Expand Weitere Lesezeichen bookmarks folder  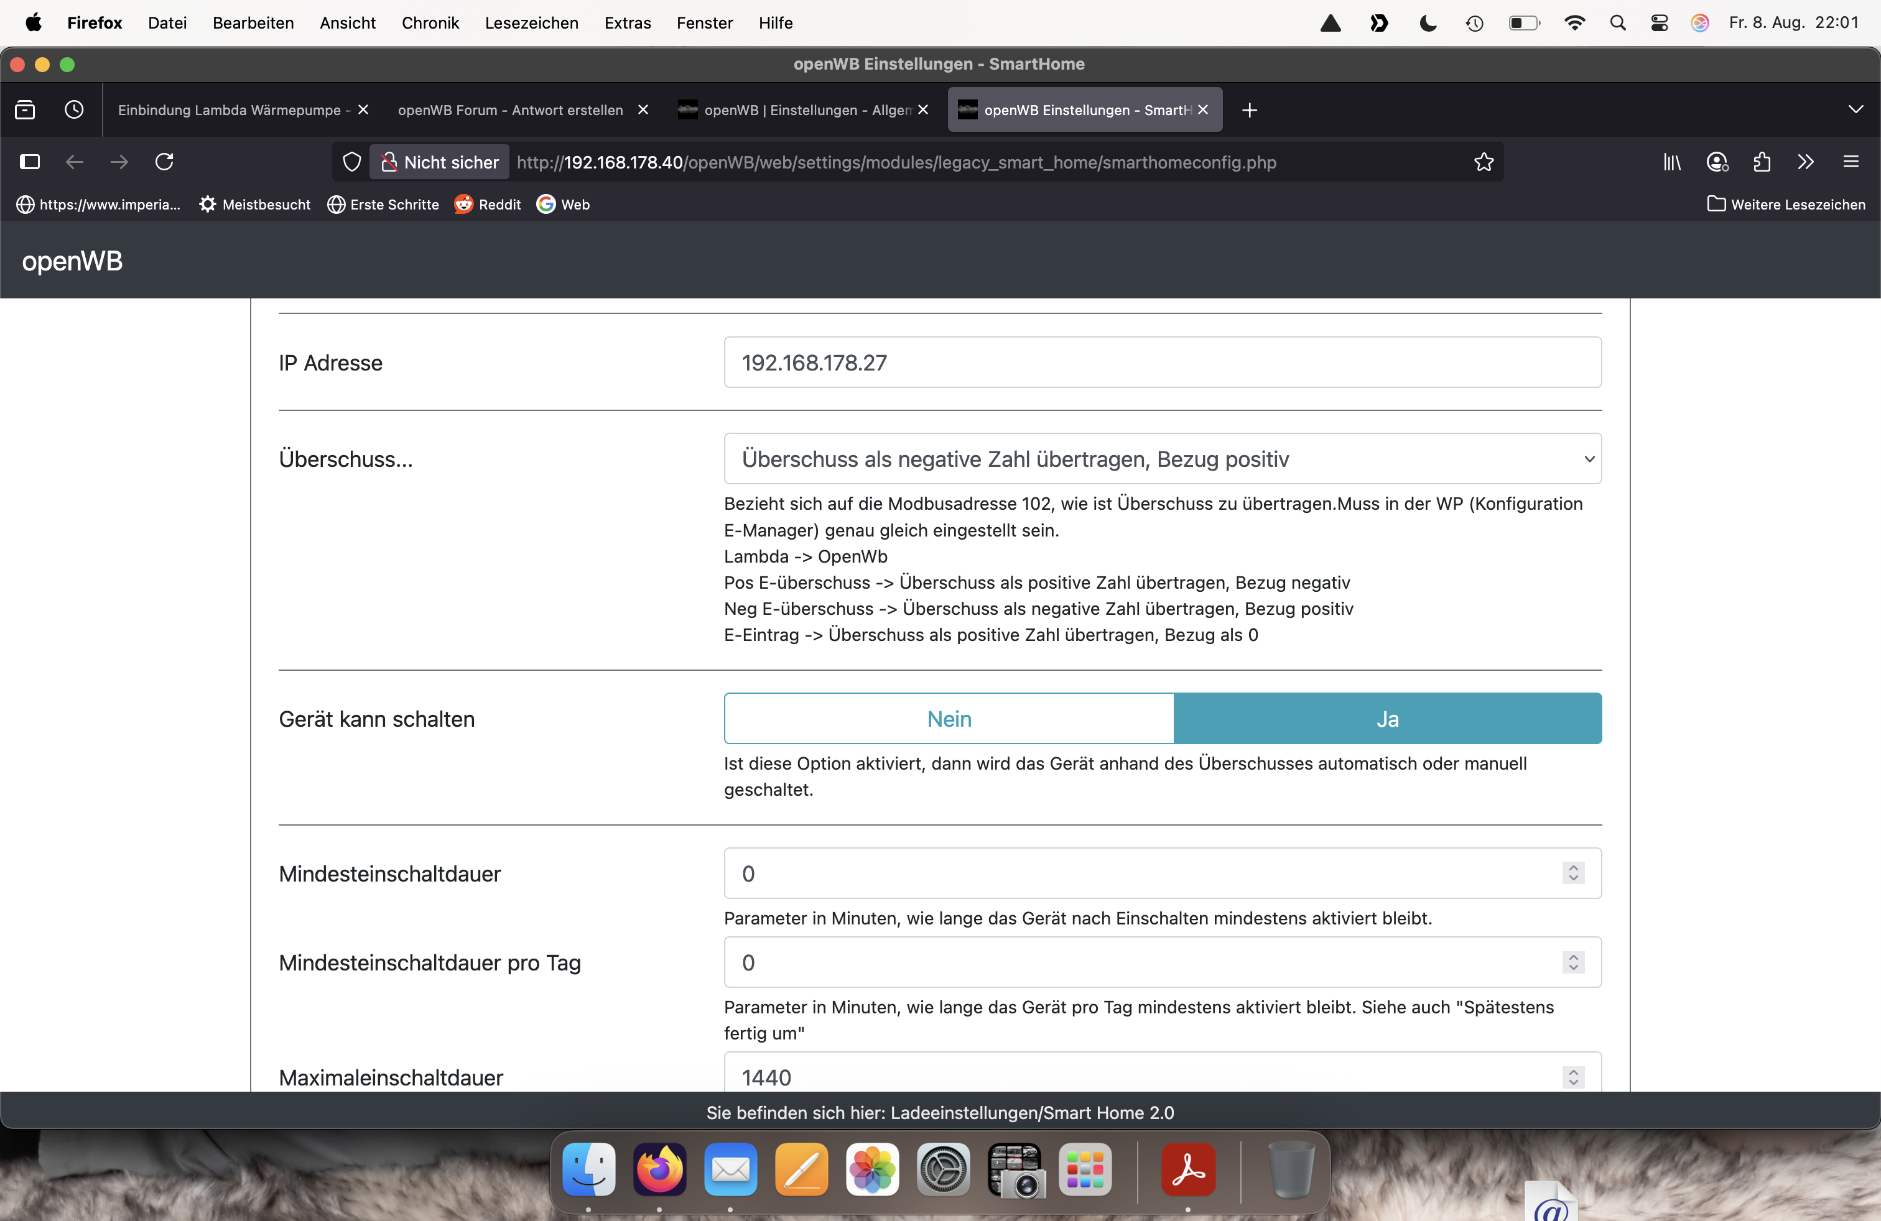click(x=1786, y=205)
